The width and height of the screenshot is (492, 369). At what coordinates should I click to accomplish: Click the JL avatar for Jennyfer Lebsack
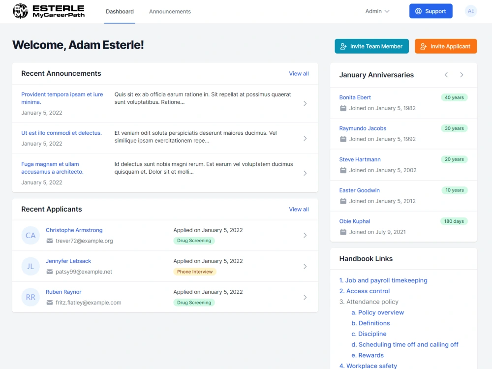tap(31, 266)
